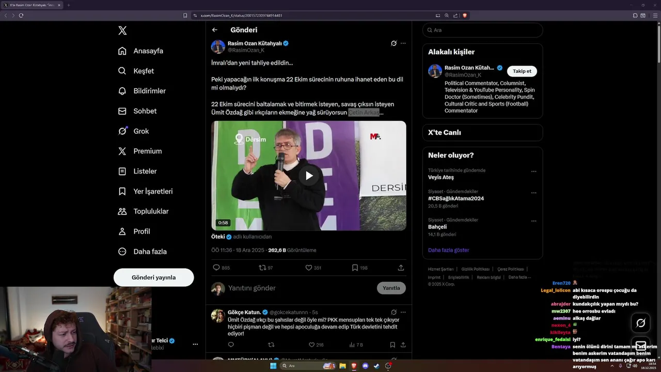Open Rasim Ozan Kütahyalı's post avatar

click(x=218, y=47)
